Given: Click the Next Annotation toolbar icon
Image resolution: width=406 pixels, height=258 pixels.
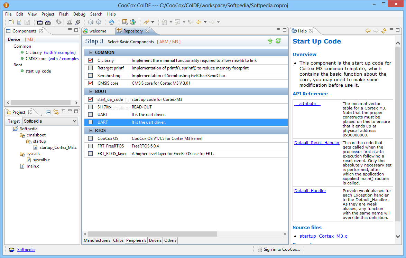Looking at the screenshot, I should 164,22.
